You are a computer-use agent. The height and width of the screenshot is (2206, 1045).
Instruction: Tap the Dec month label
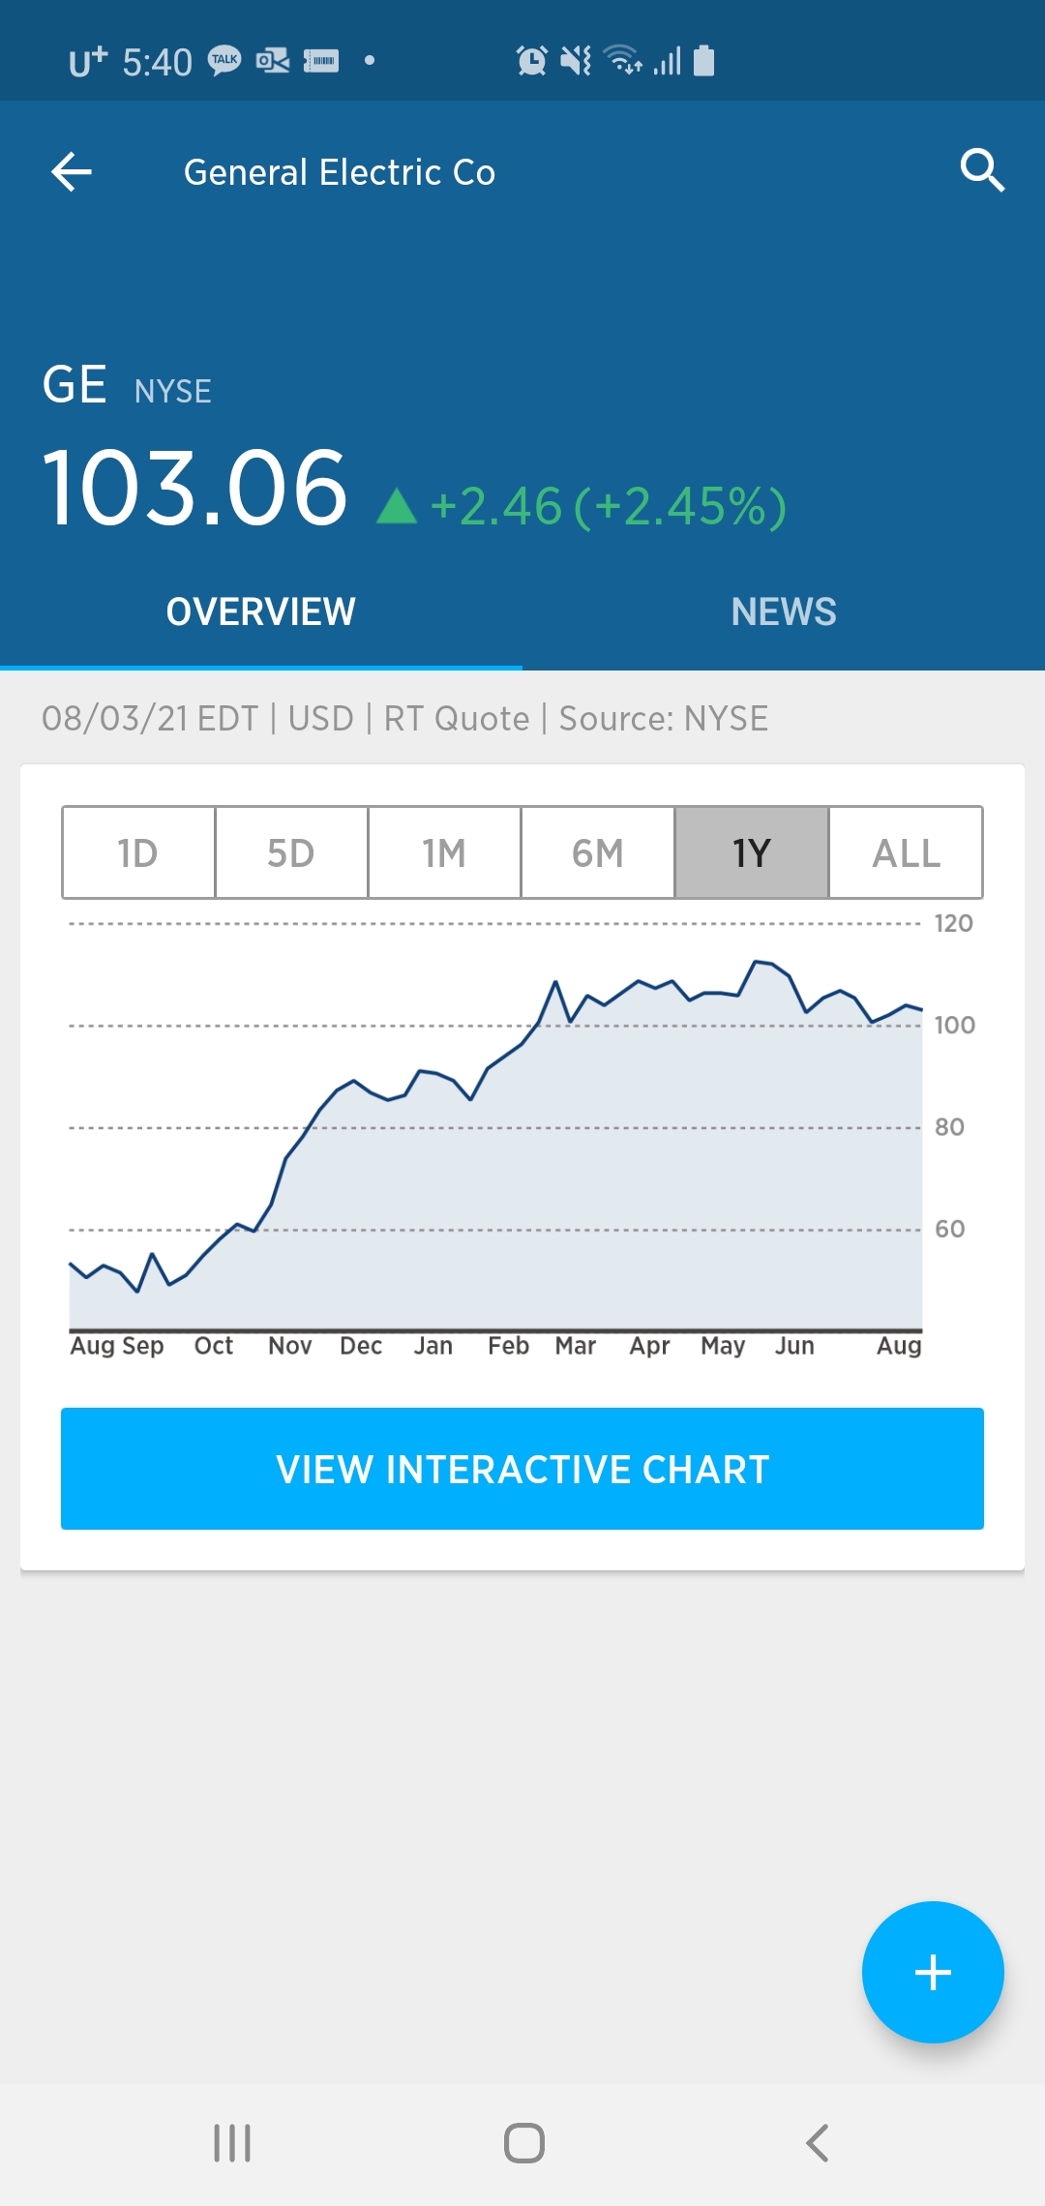[x=361, y=1346]
